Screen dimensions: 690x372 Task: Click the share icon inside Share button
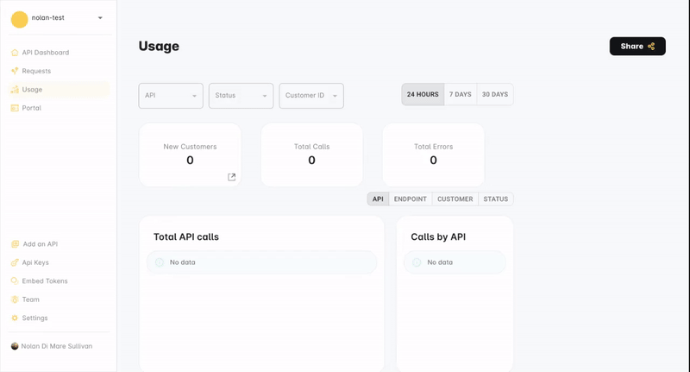(651, 47)
